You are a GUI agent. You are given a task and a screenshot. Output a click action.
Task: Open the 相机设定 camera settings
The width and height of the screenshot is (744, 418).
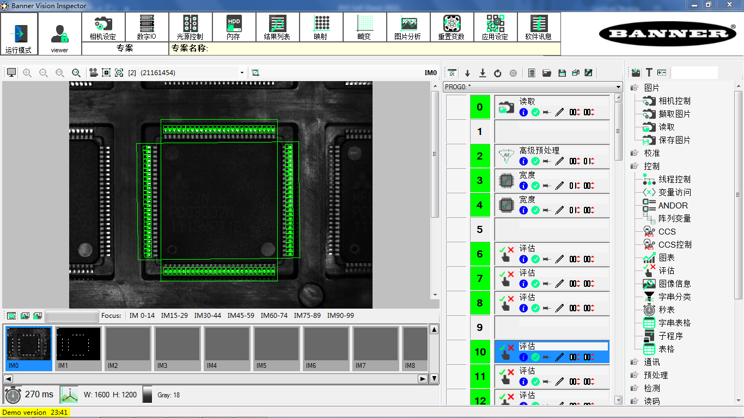coord(103,27)
